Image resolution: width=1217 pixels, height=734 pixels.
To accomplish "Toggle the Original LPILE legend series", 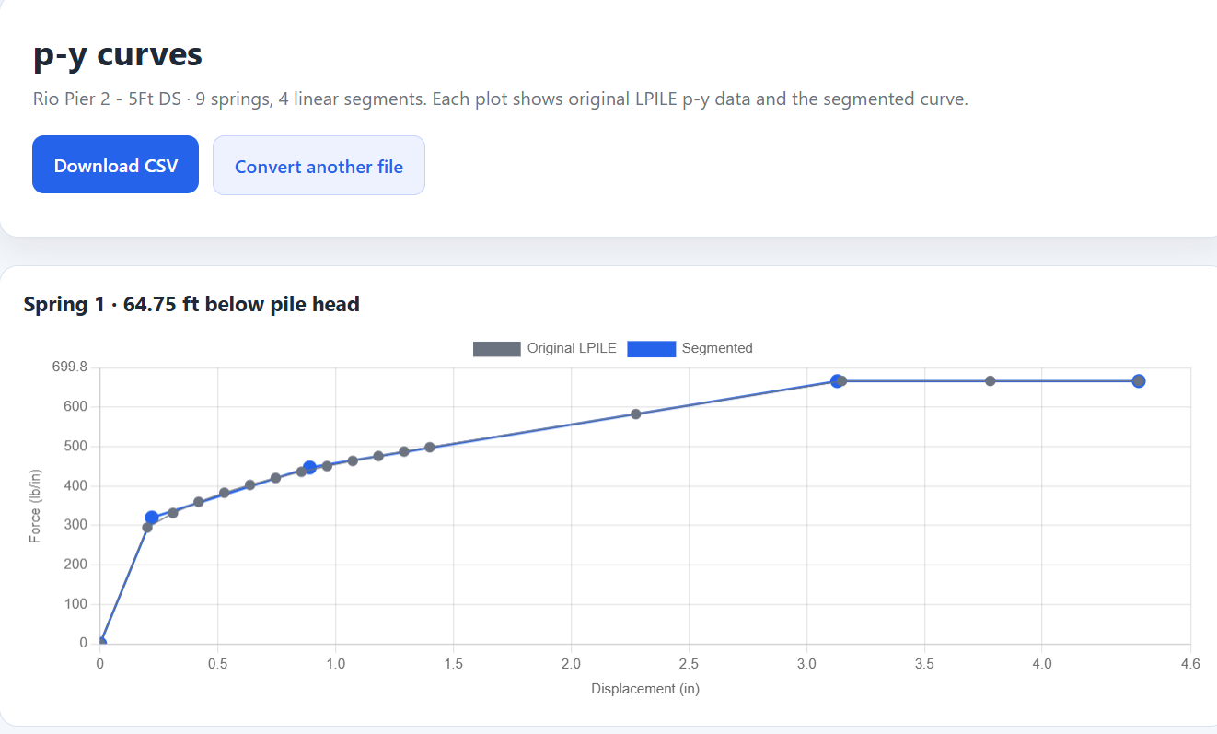I will pyautogui.click(x=545, y=348).
